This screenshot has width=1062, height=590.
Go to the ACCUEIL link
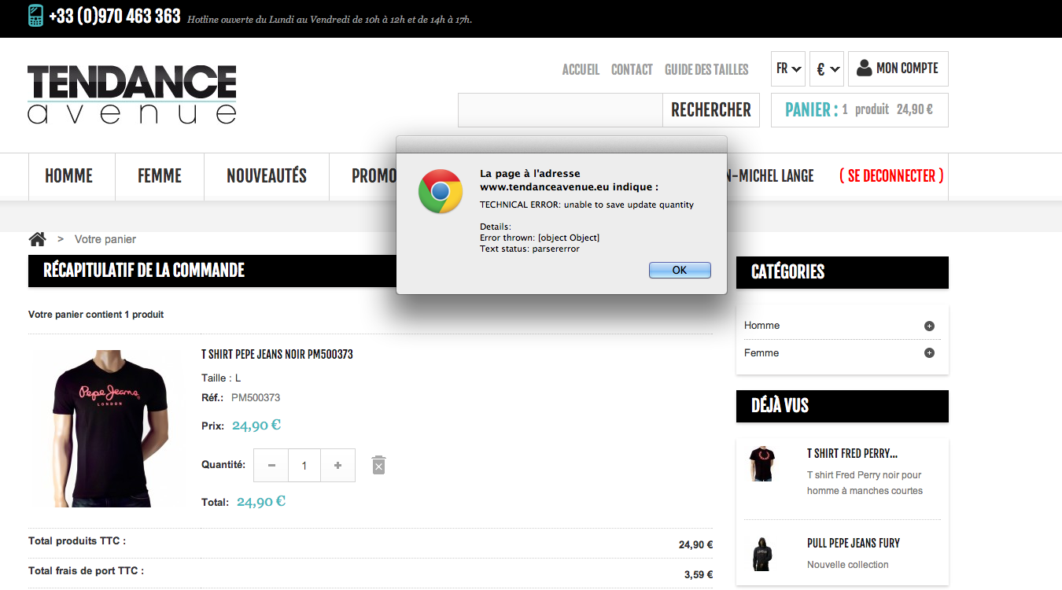pyautogui.click(x=581, y=69)
